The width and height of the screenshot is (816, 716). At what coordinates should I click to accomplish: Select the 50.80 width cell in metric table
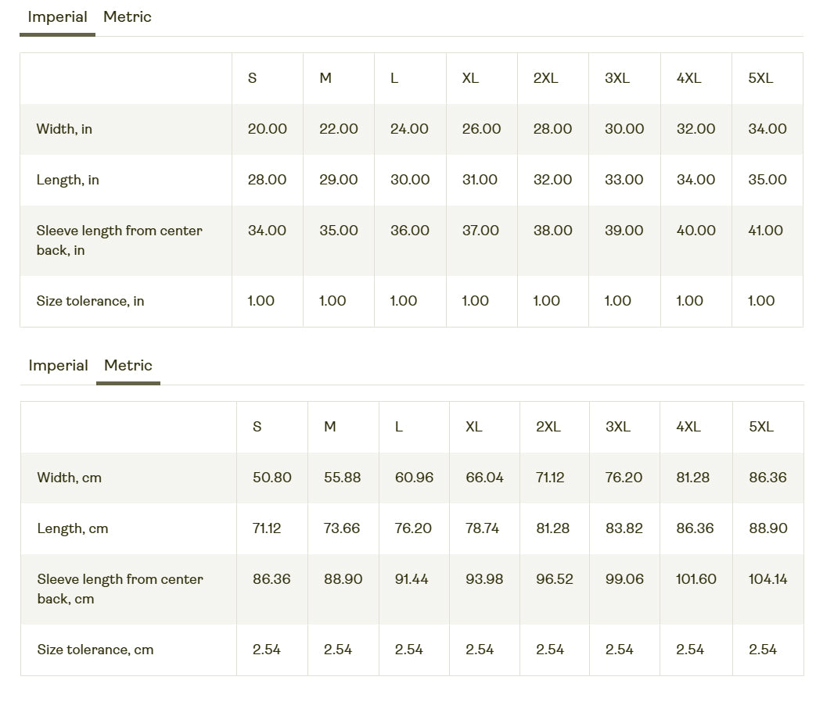(272, 478)
